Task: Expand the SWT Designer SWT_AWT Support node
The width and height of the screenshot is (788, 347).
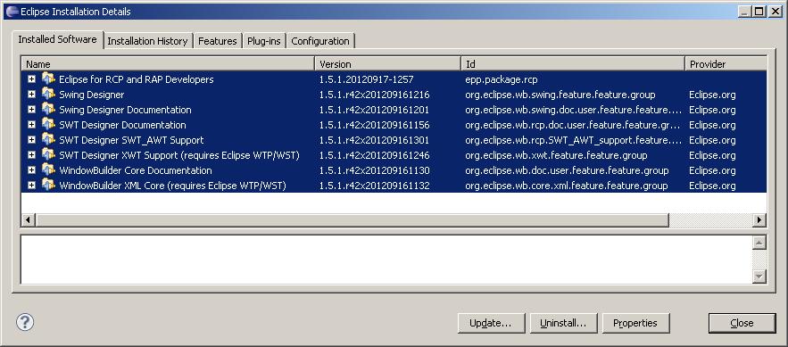Action: coord(31,140)
